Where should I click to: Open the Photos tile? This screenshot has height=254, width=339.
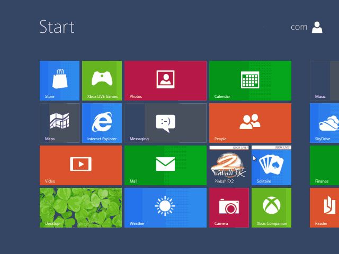click(165, 80)
